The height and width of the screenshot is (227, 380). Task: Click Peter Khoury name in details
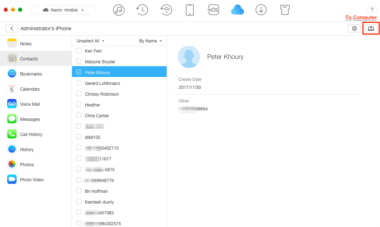tap(225, 57)
